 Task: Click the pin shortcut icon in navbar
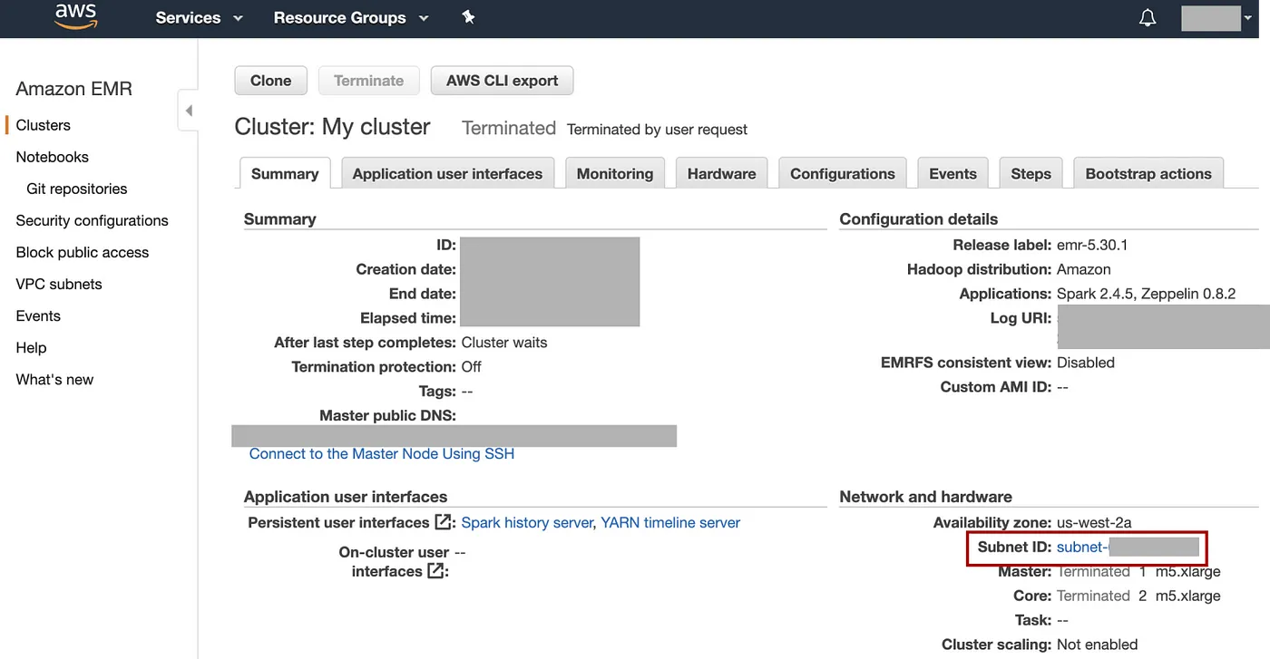468,17
